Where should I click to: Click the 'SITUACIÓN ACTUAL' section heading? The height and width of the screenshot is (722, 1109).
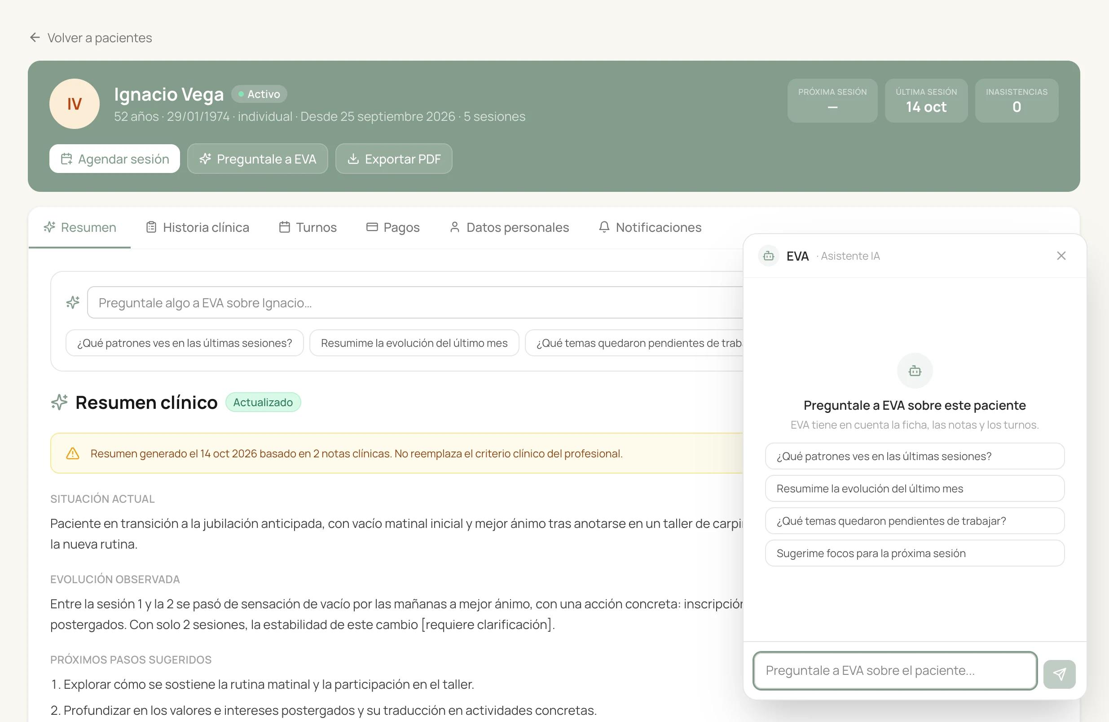pos(102,499)
